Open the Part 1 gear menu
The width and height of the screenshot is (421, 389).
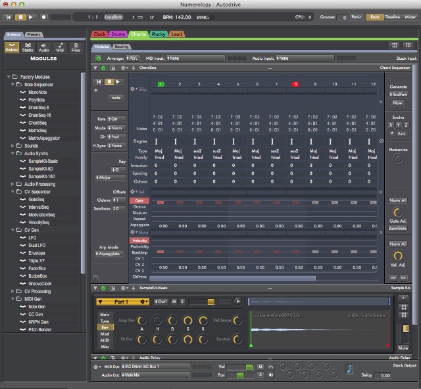click(x=144, y=302)
